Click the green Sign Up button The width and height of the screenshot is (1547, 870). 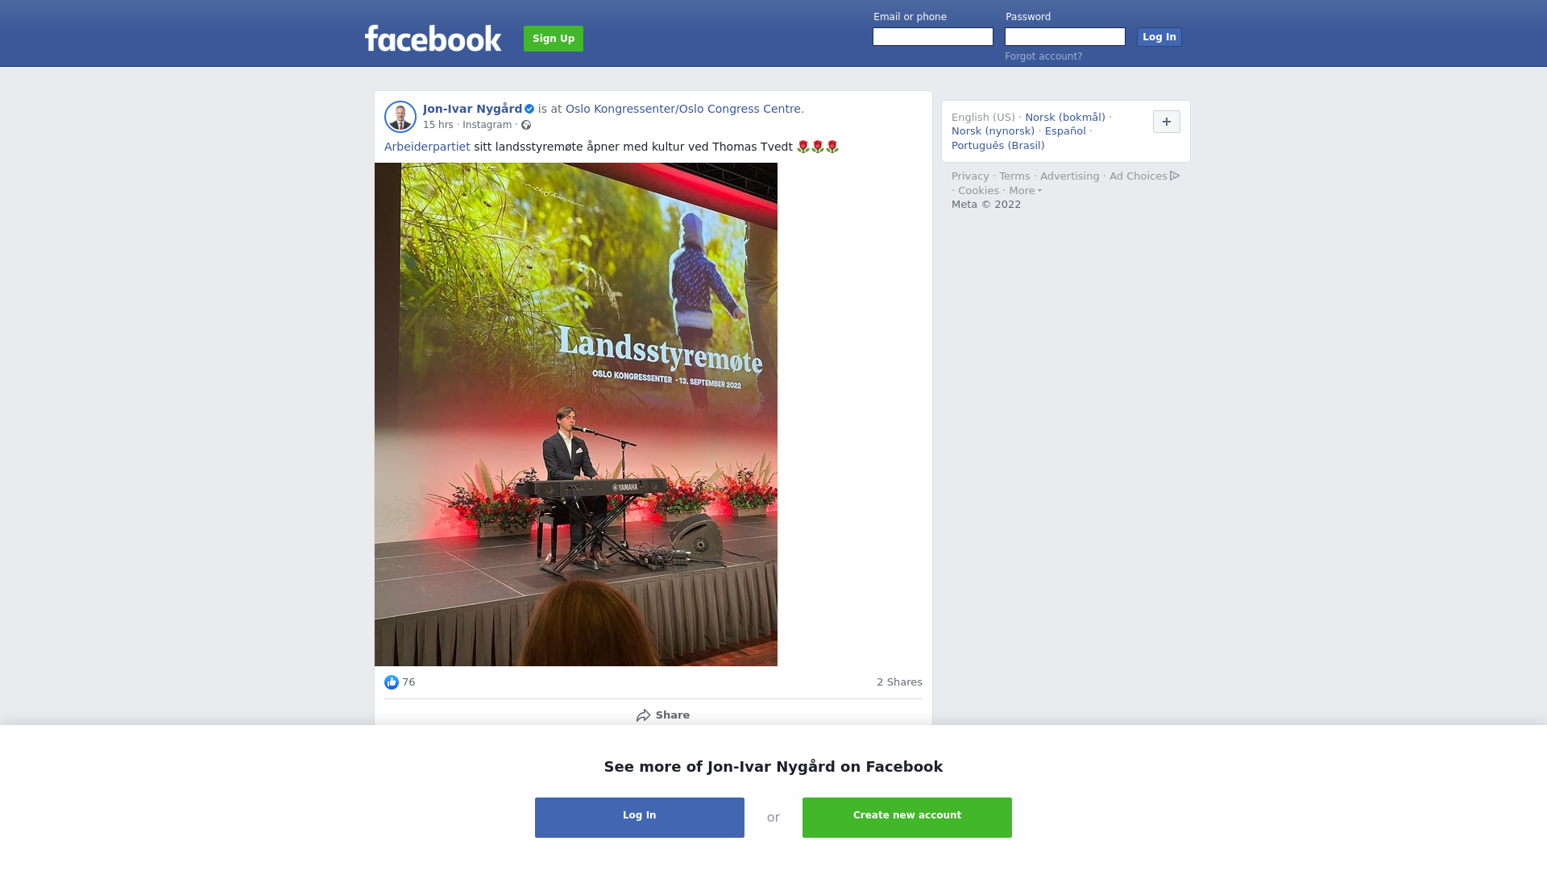tap(554, 39)
